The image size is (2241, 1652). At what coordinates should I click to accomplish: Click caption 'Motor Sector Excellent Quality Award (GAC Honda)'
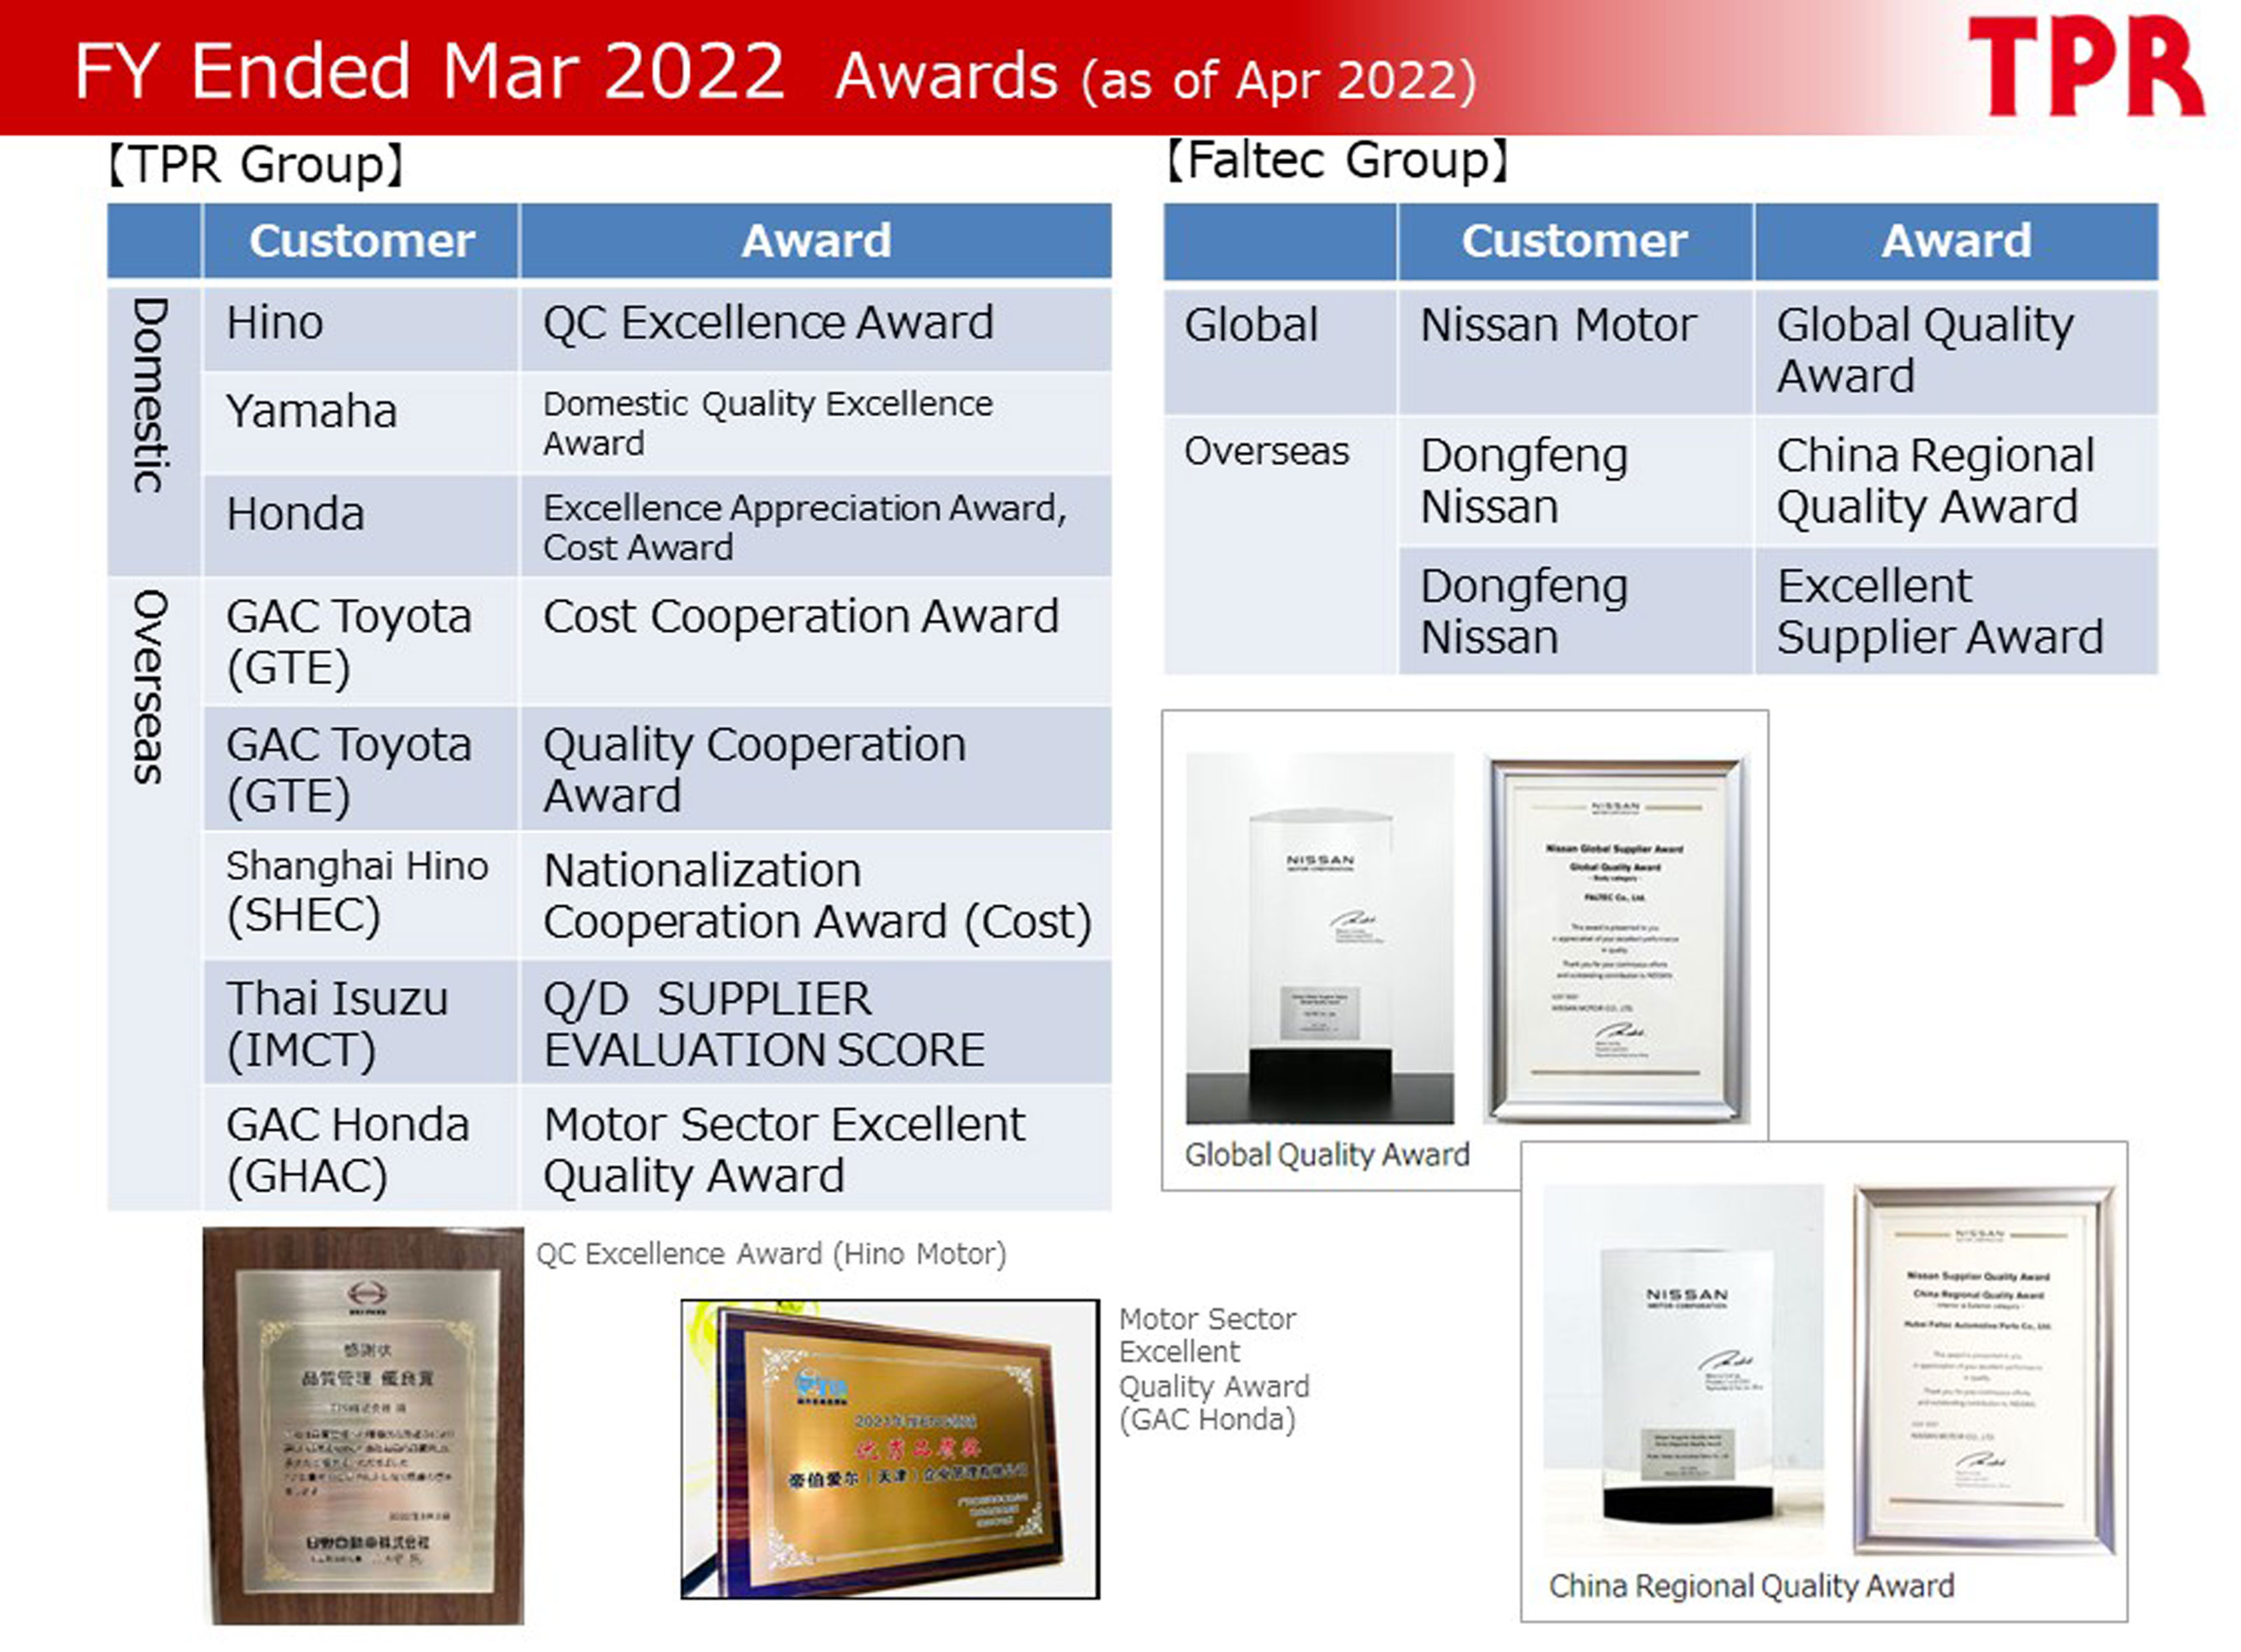1214,1369
